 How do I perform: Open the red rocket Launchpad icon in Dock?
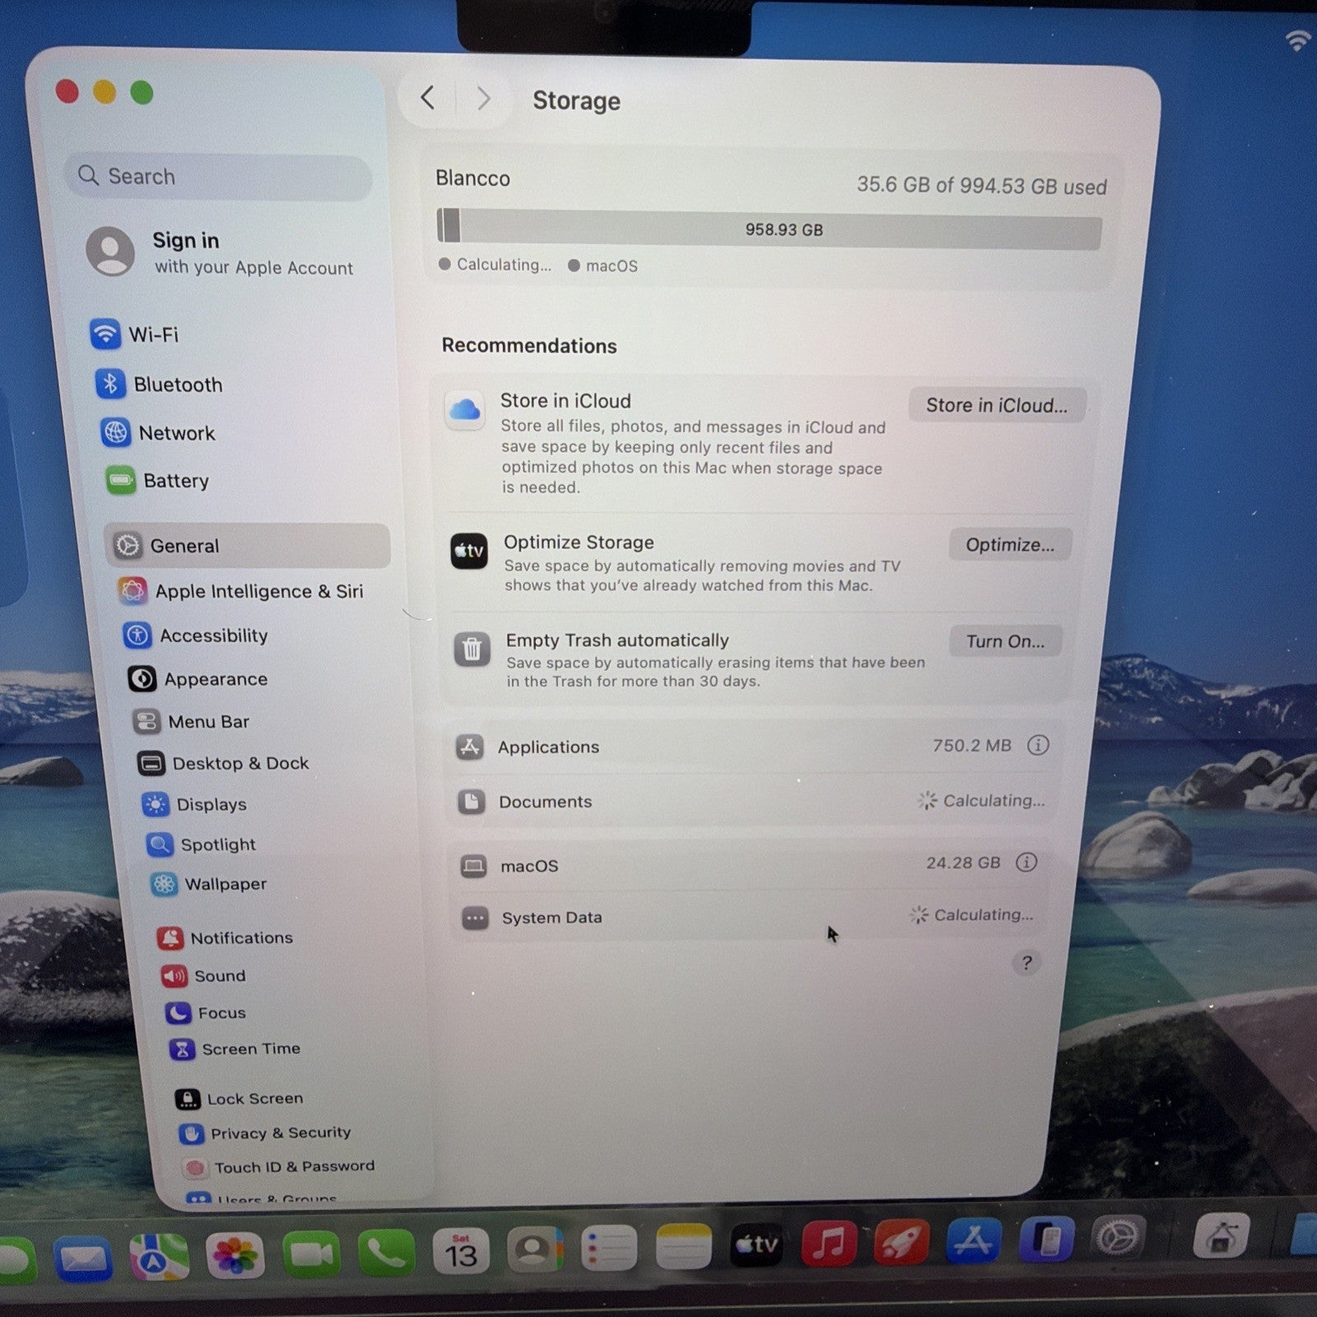point(901,1241)
